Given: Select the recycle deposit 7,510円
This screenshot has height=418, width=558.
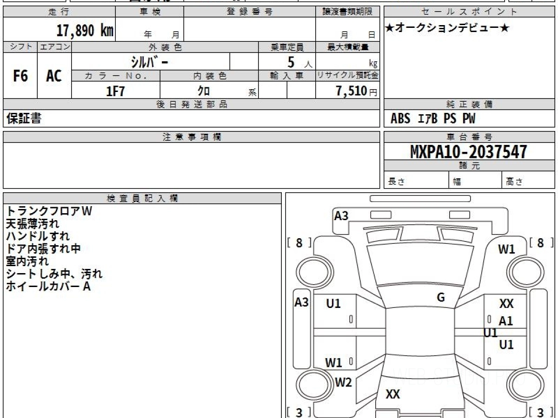Looking at the screenshot, I should coord(356,91).
